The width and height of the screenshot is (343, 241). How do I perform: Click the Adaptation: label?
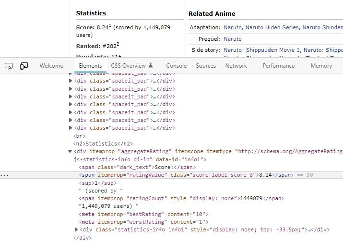(x=205, y=27)
